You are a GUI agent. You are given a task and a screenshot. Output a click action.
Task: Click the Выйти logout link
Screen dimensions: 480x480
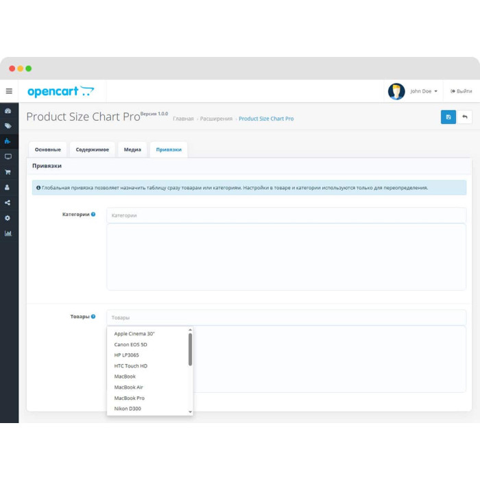tap(461, 91)
